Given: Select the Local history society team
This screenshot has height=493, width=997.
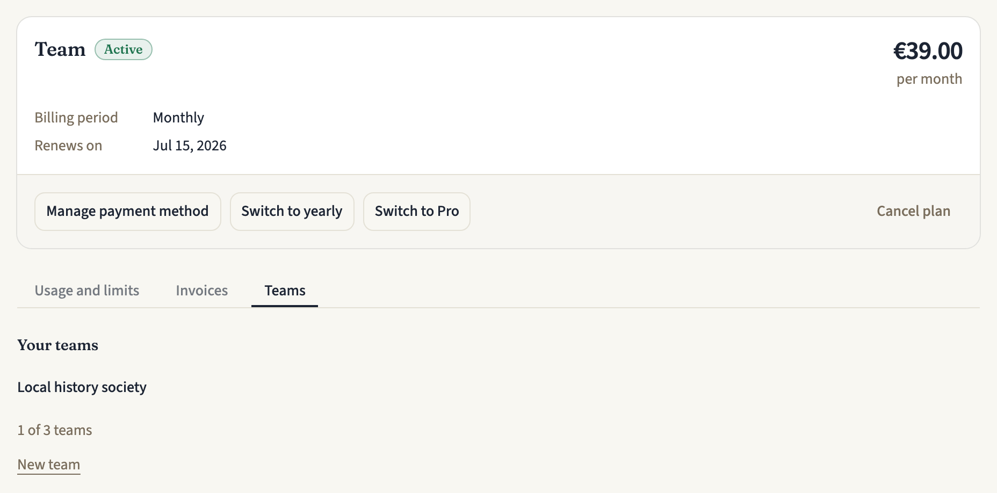Looking at the screenshot, I should coord(82,387).
